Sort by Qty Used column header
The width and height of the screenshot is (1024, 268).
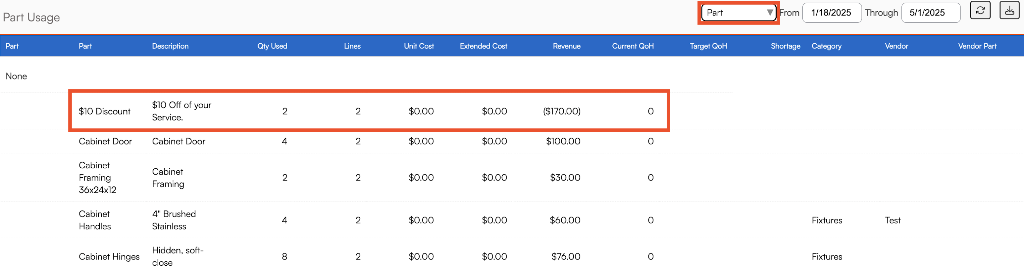pos(272,46)
